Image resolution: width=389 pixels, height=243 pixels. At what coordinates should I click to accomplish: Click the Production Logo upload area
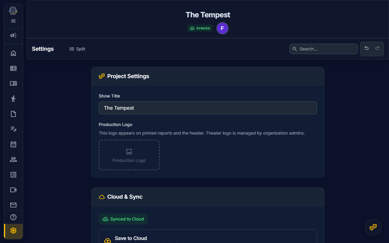coord(129,155)
